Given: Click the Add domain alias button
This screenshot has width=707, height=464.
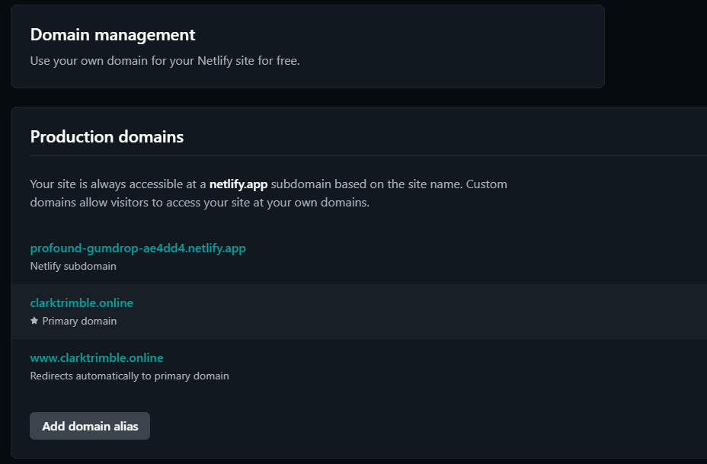Looking at the screenshot, I should point(90,426).
